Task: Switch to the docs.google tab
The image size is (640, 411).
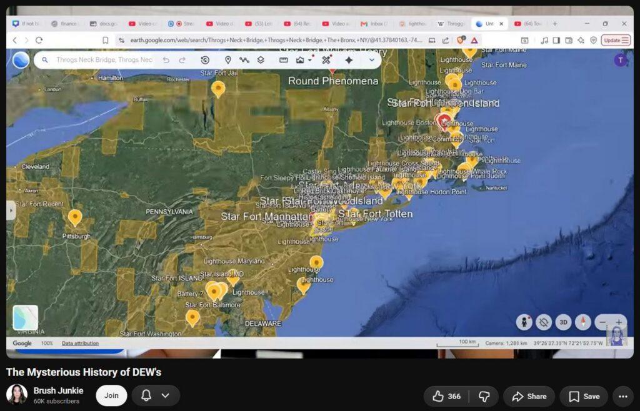Action: [104, 24]
